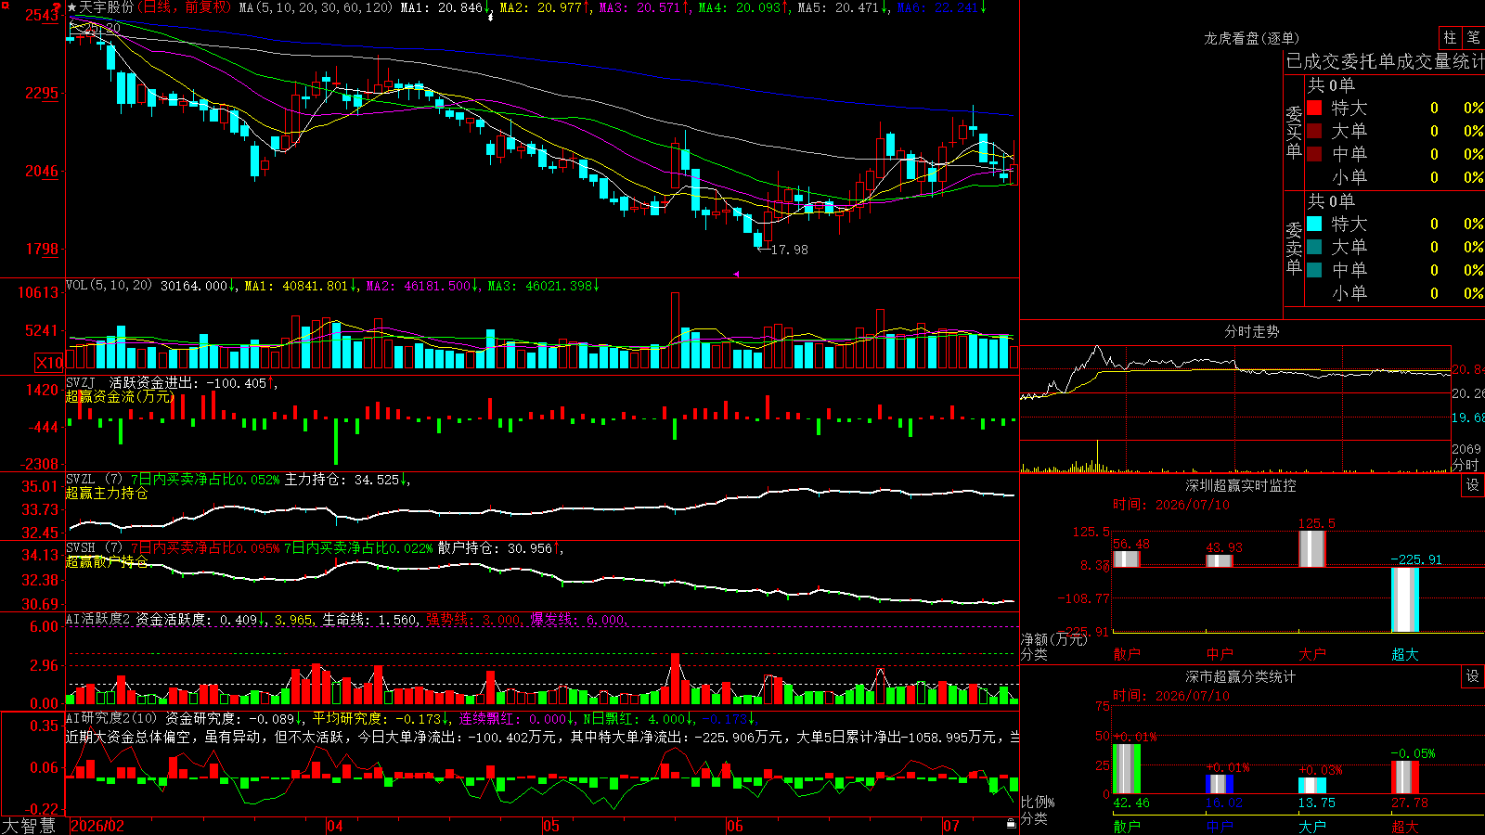Open 设 settings for 深市超赢分类统计
This screenshot has width=1485, height=835.
(1473, 676)
